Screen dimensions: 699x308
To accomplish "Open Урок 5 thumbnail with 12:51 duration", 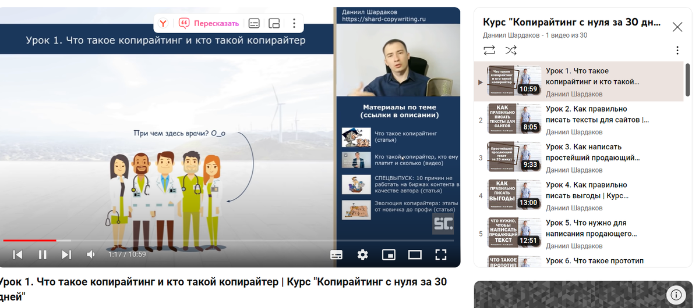I will 514,233.
